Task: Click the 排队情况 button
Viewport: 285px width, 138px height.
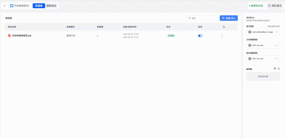Action: tap(275, 6)
